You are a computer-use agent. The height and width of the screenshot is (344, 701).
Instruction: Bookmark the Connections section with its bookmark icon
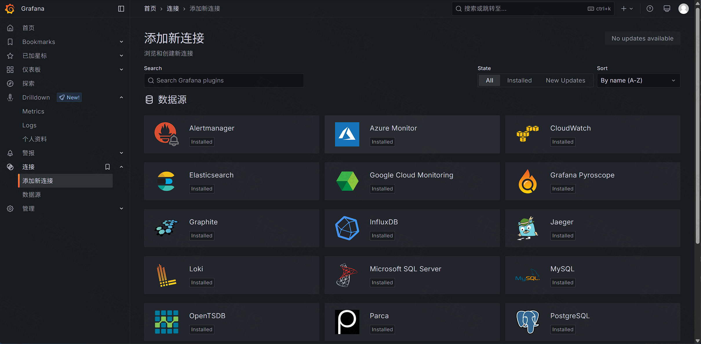click(108, 167)
